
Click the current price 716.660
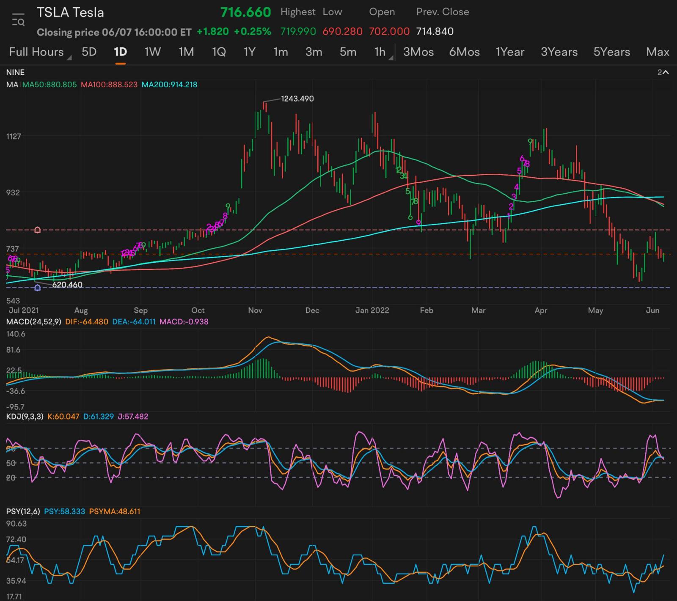pyautogui.click(x=245, y=12)
